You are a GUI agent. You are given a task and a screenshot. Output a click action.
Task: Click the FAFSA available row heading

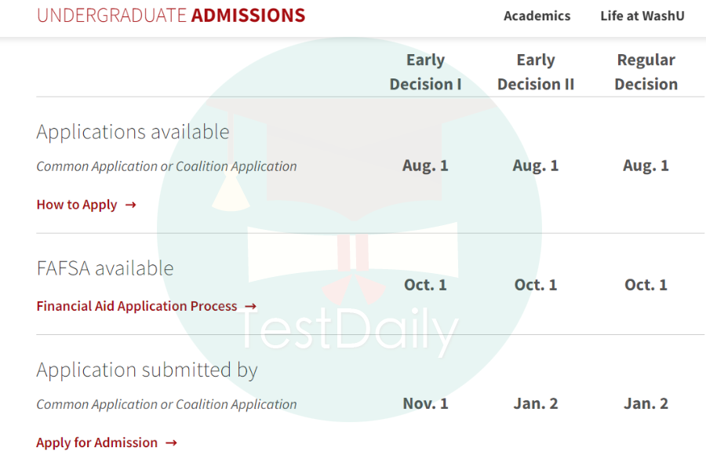point(105,268)
